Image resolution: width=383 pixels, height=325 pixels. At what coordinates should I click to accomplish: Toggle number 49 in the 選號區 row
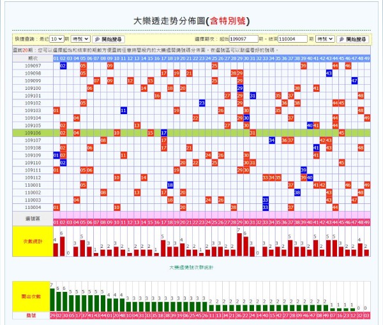tap(367, 222)
